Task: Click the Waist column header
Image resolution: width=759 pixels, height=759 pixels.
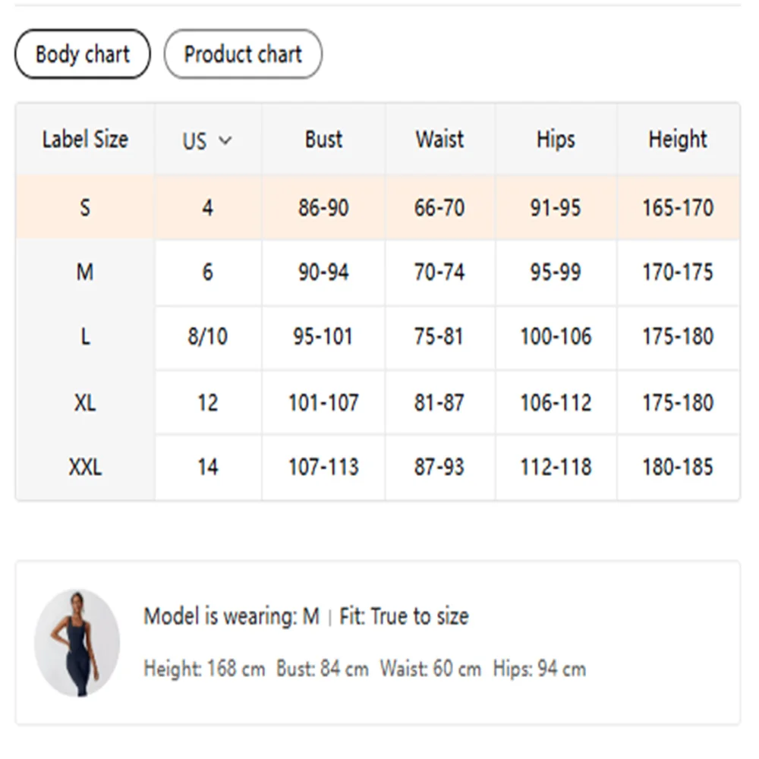Action: pos(439,140)
